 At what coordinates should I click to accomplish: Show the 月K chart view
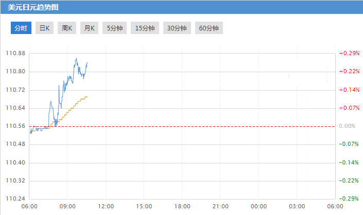click(x=90, y=28)
